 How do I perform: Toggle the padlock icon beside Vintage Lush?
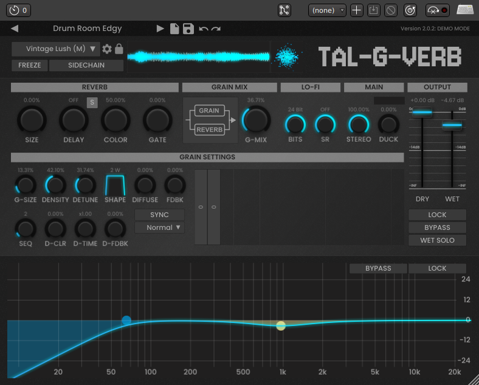click(119, 49)
